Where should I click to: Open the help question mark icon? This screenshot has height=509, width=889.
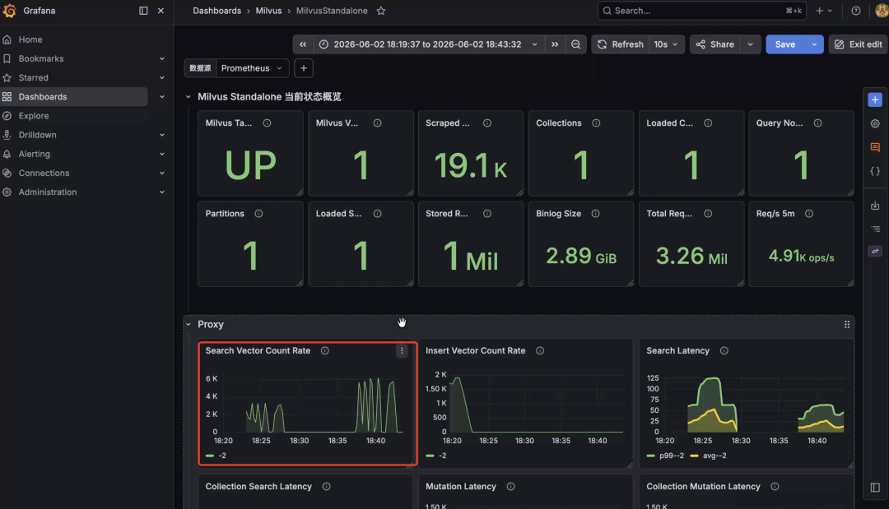coord(856,11)
